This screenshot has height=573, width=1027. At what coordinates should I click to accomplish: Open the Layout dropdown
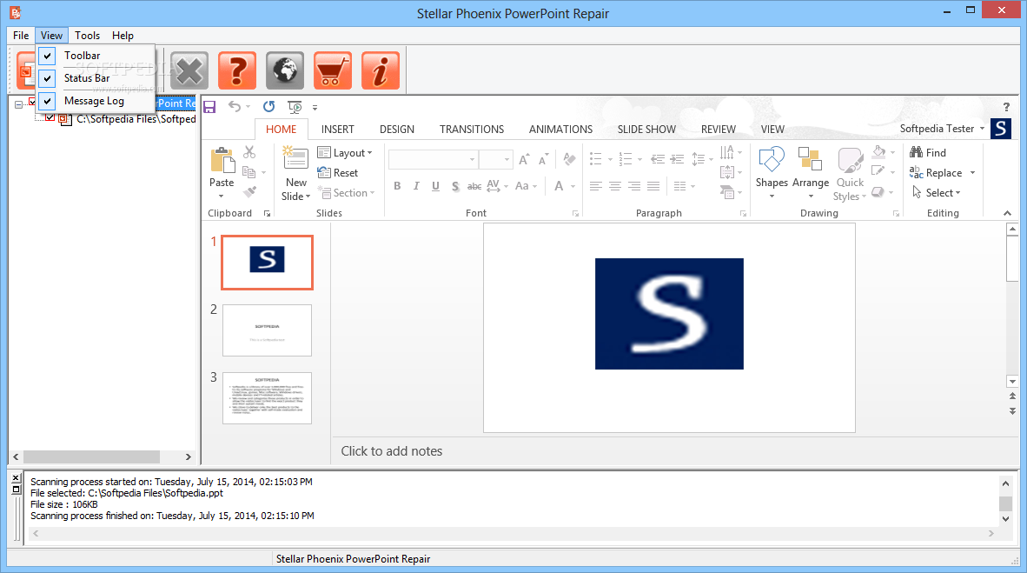coord(345,153)
